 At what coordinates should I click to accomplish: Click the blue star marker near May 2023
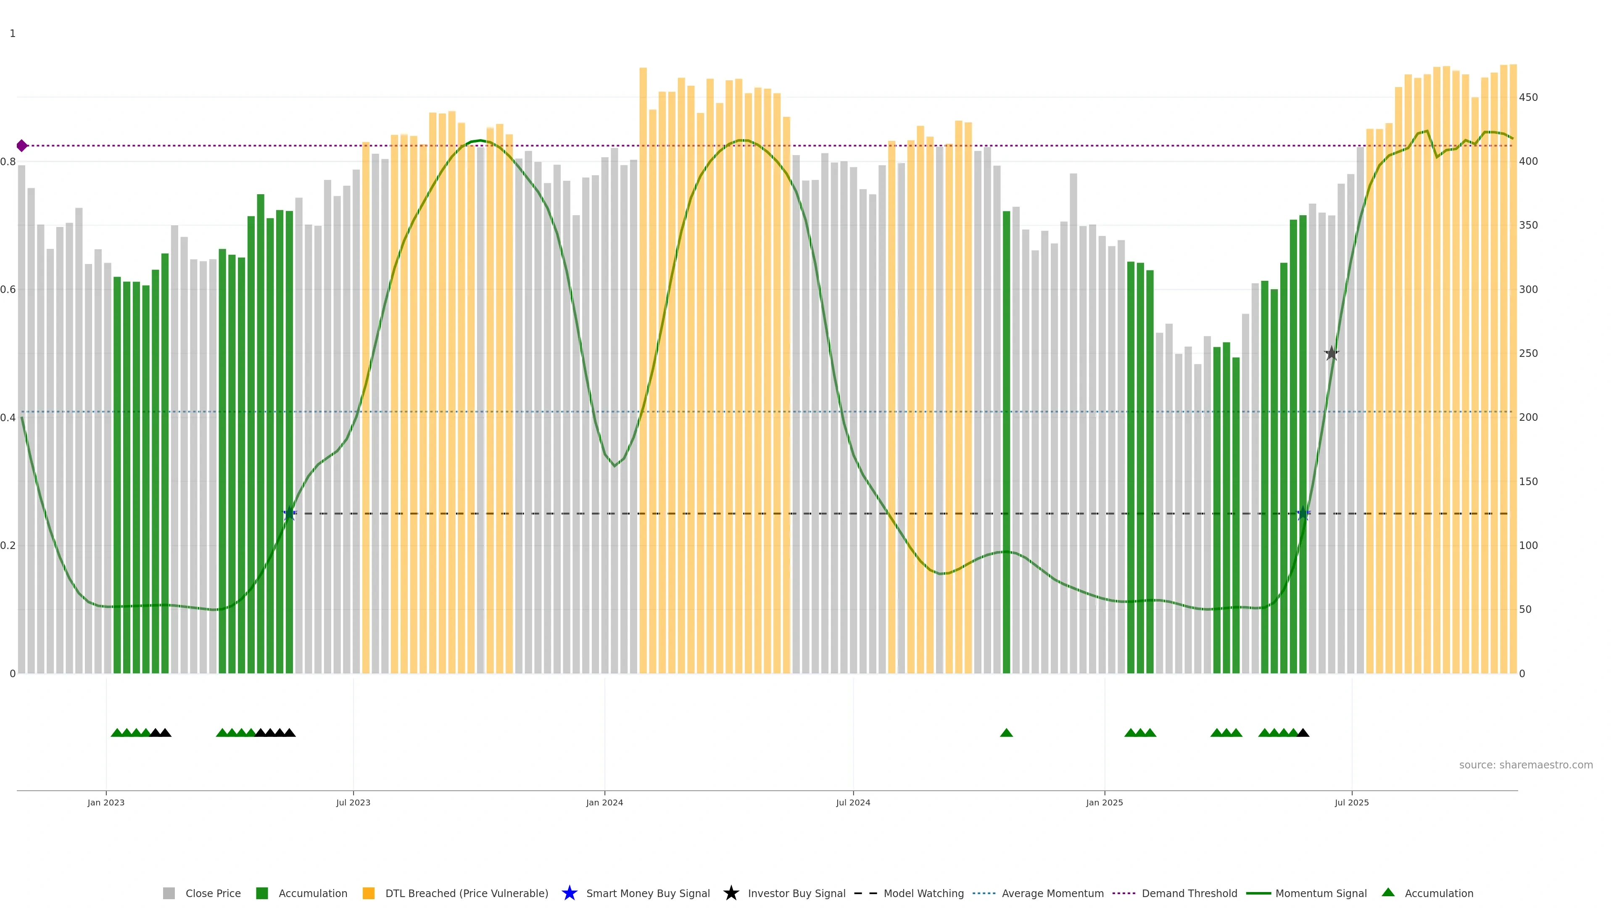point(289,513)
